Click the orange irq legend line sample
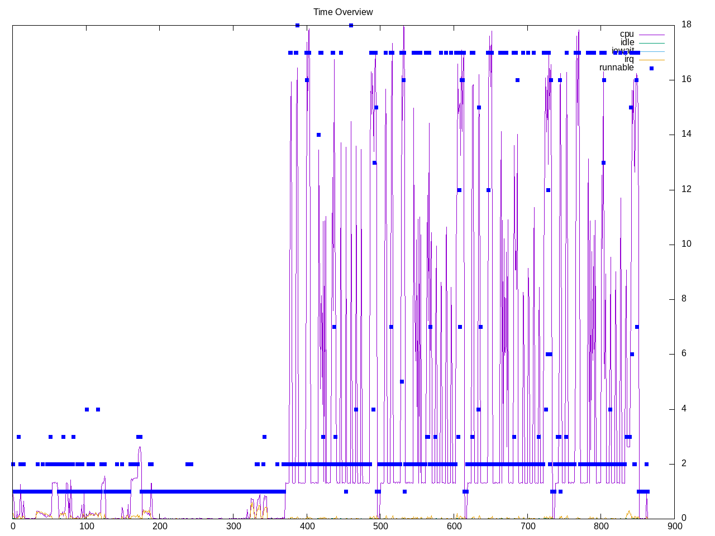 [x=651, y=60]
